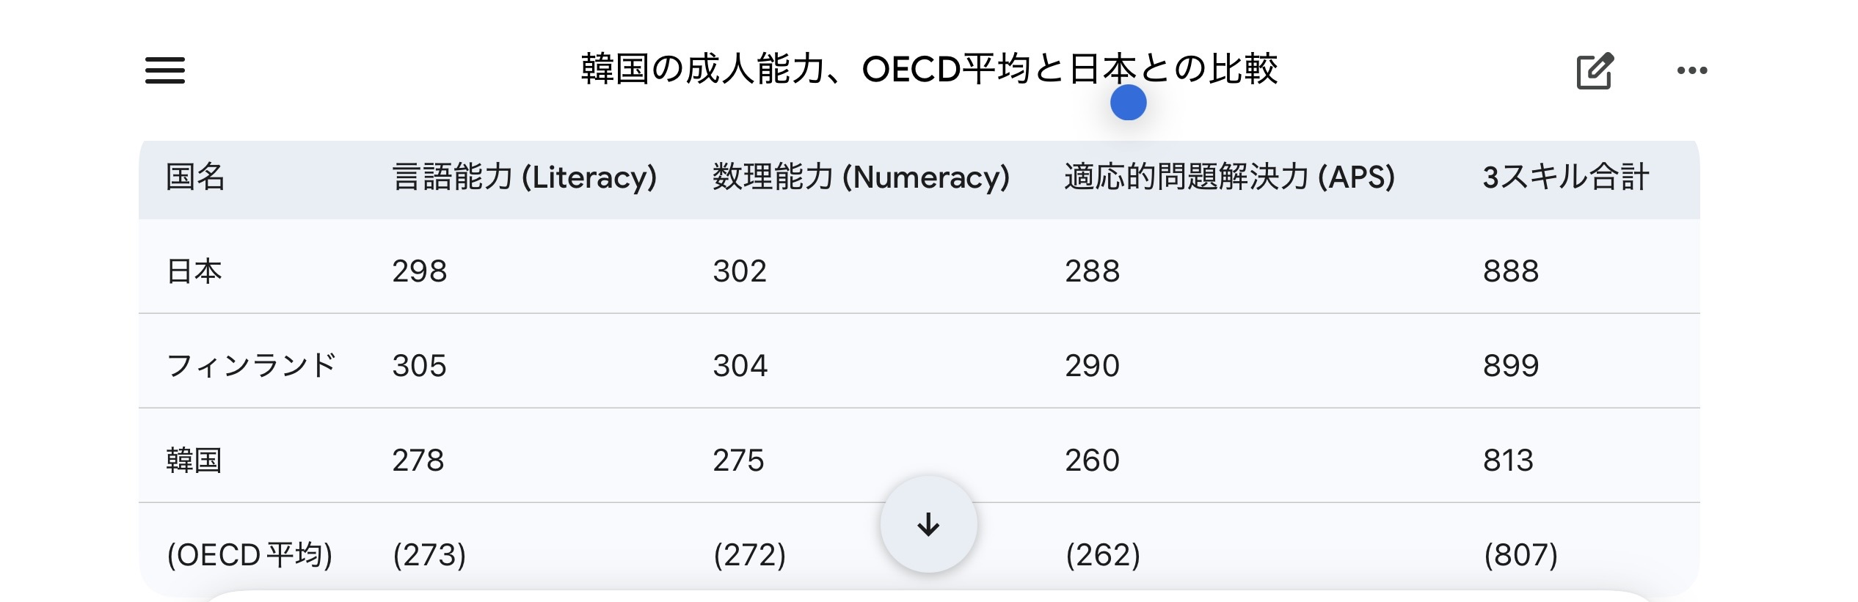The width and height of the screenshot is (1858, 602).
Task: Select the 3スキル合計 column header
Action: [x=1566, y=177]
